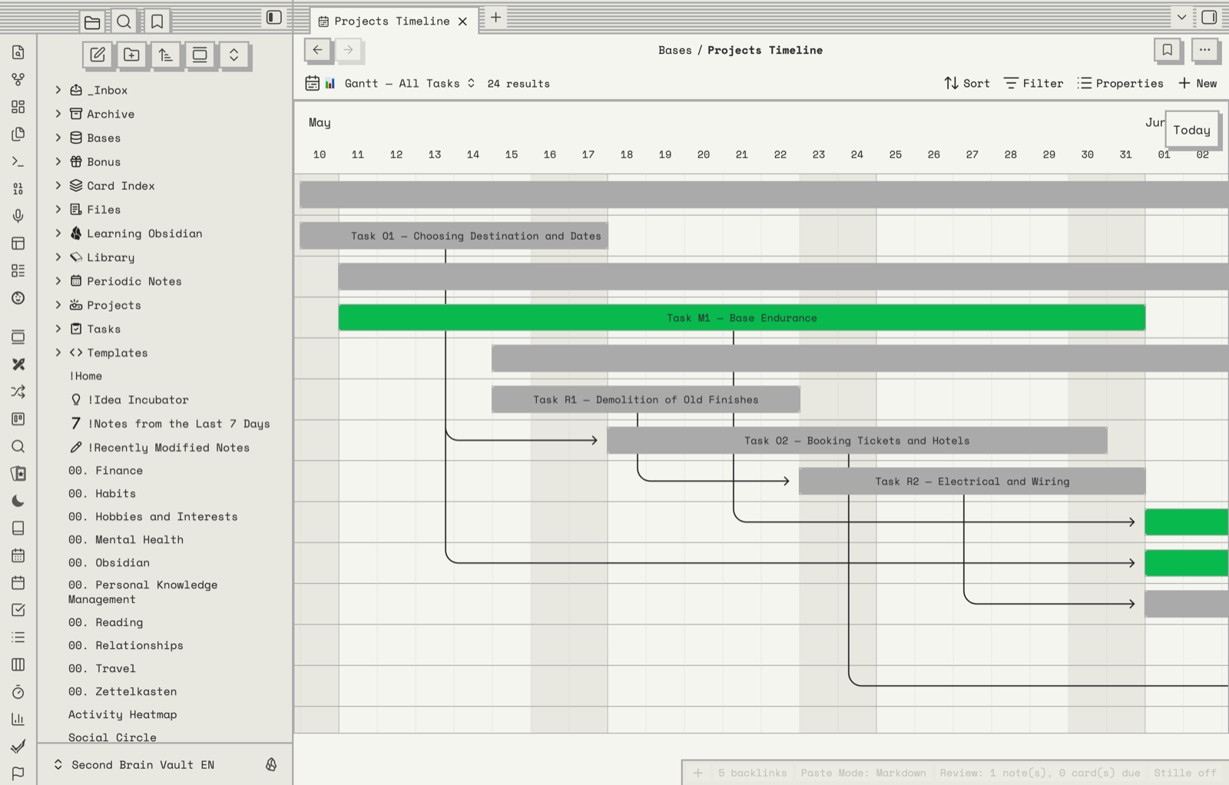Viewport: 1229px width, 785px height.
Task: Open the sidebar search magnifier tab
Action: click(x=124, y=22)
